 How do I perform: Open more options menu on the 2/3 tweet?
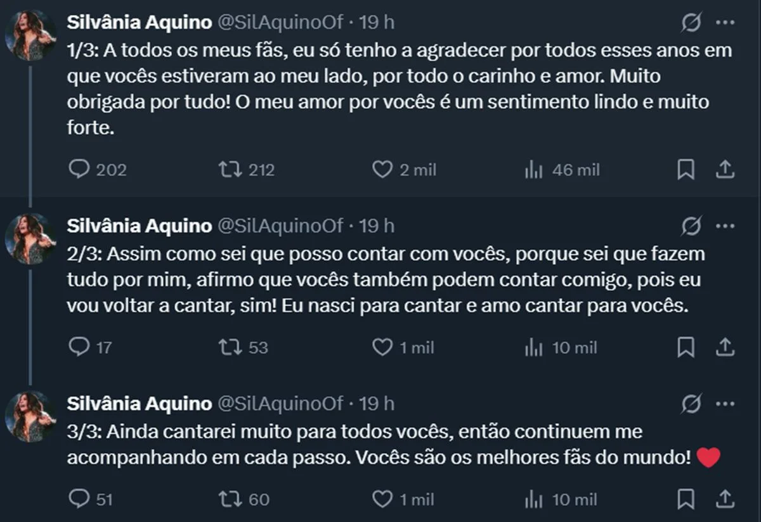(x=725, y=226)
